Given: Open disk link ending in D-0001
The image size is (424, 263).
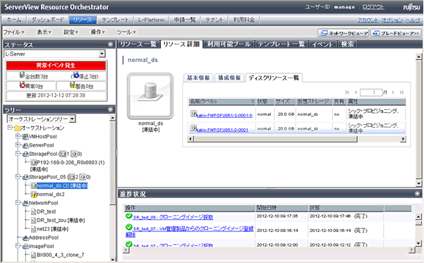Looking at the screenshot, I should click(222, 130).
